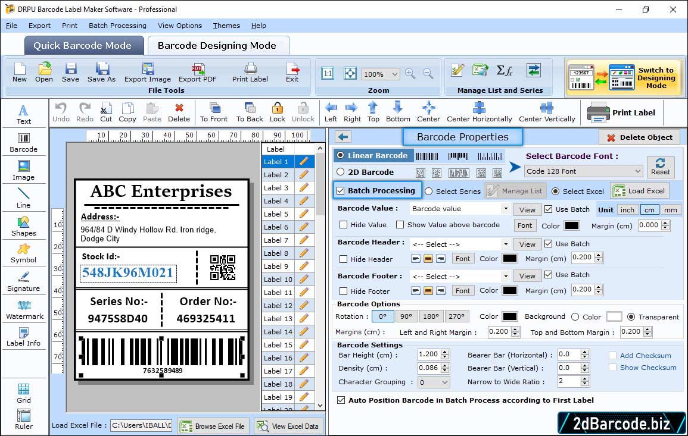The width and height of the screenshot is (688, 436).
Task: Zoom in using magnifier plus icon
Action: (410, 74)
